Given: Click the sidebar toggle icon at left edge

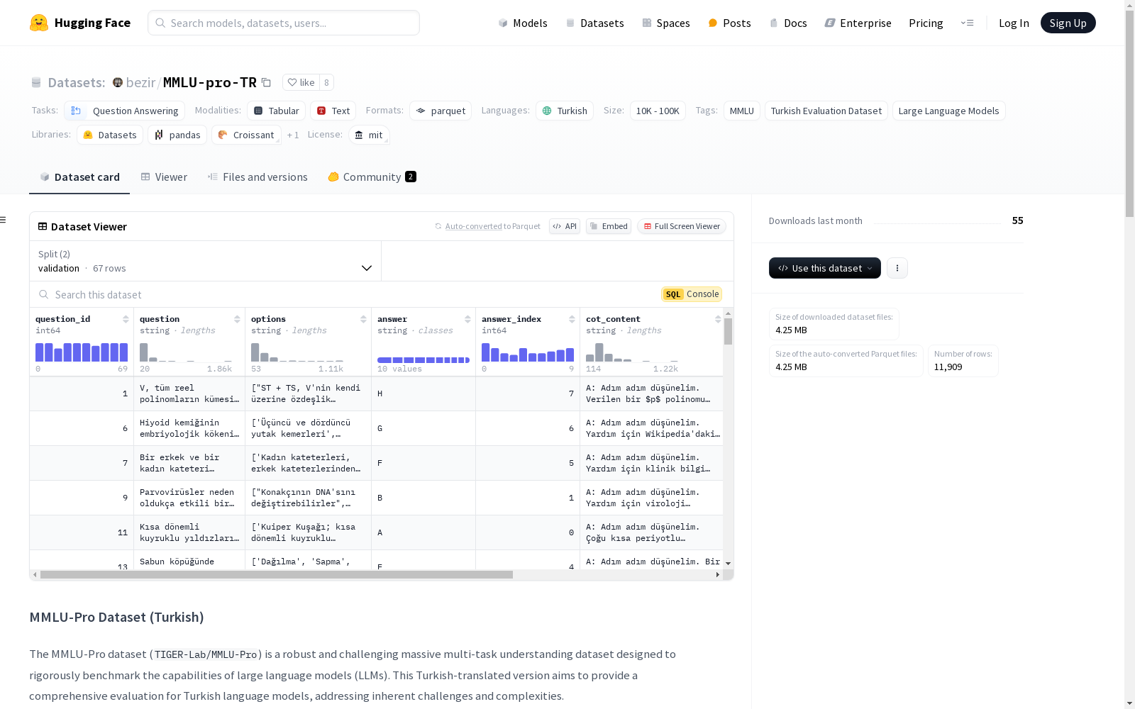Looking at the screenshot, I should (x=4, y=220).
